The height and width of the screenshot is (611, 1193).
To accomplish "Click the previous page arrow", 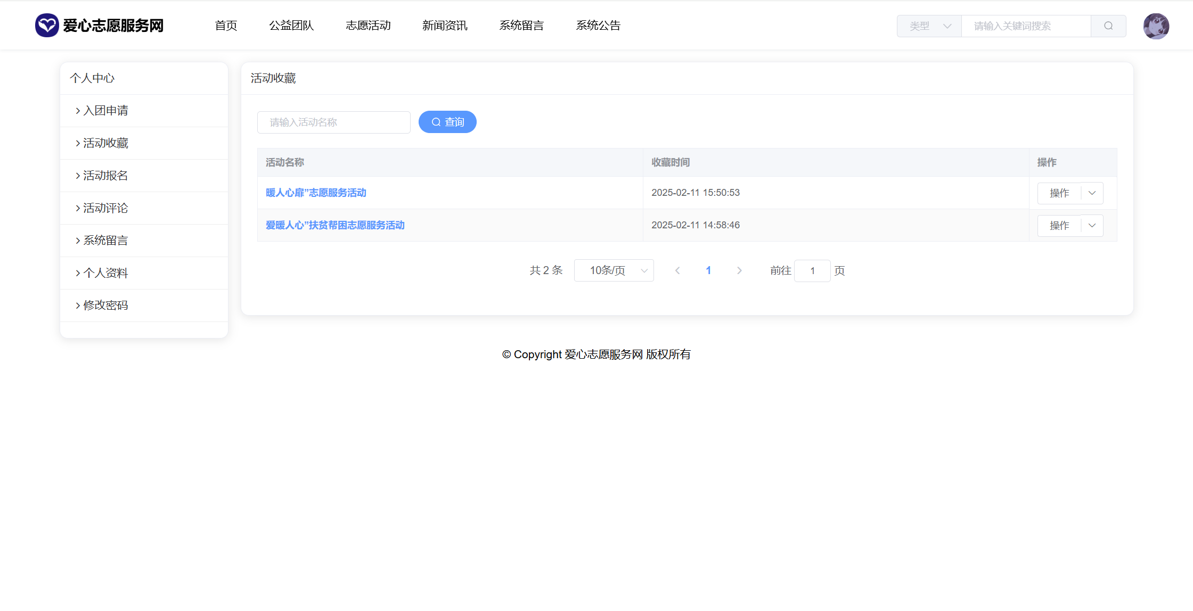I will point(677,270).
